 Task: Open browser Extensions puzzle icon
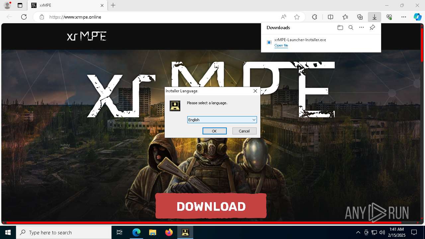314,17
